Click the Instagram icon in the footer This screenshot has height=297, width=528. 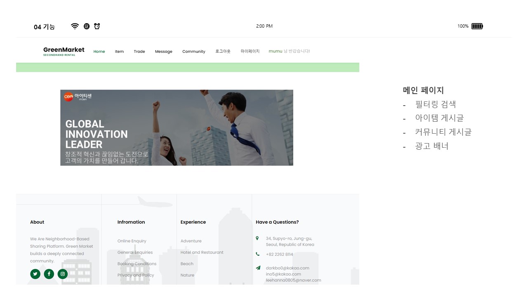coord(62,274)
